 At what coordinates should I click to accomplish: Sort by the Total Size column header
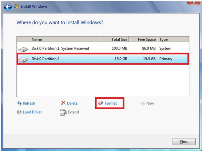pos(115,39)
